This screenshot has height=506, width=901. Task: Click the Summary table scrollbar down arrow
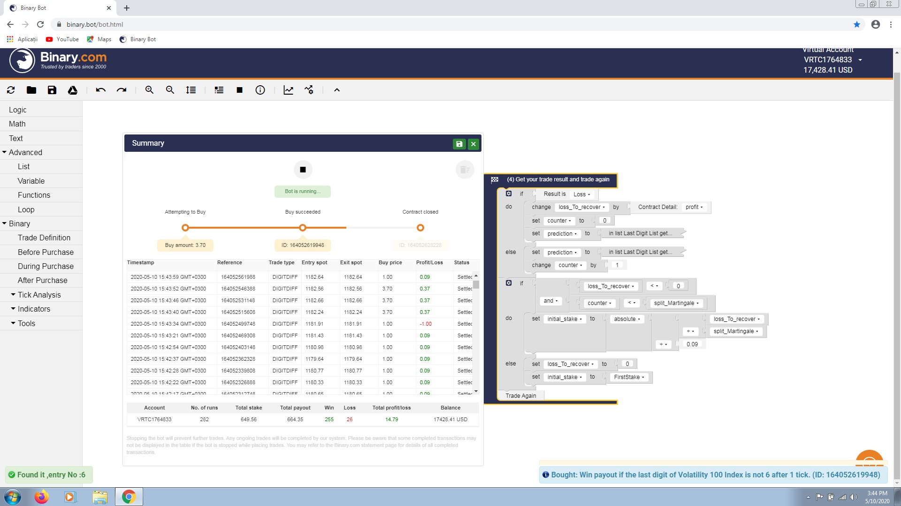point(476,391)
